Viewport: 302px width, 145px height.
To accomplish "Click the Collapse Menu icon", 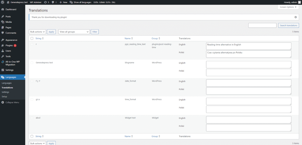I will click(3, 102).
